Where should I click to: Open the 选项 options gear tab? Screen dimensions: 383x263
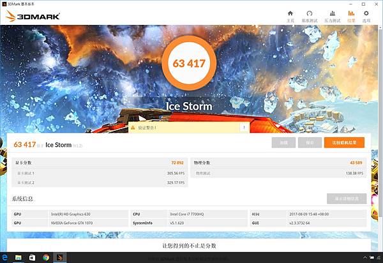[x=366, y=17]
